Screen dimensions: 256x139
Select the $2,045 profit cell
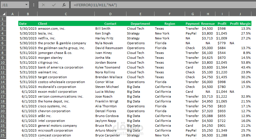(x=222, y=63)
